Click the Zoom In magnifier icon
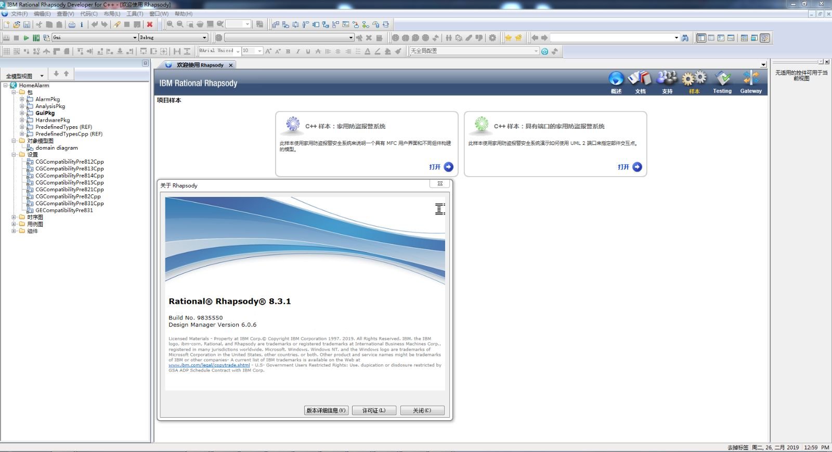Image resolution: width=832 pixels, height=452 pixels. click(170, 24)
